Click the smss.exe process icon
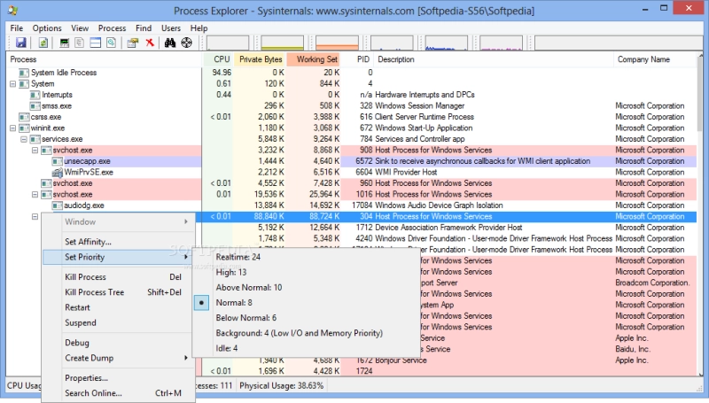Viewport: 709px width, 403px height. (x=35, y=106)
